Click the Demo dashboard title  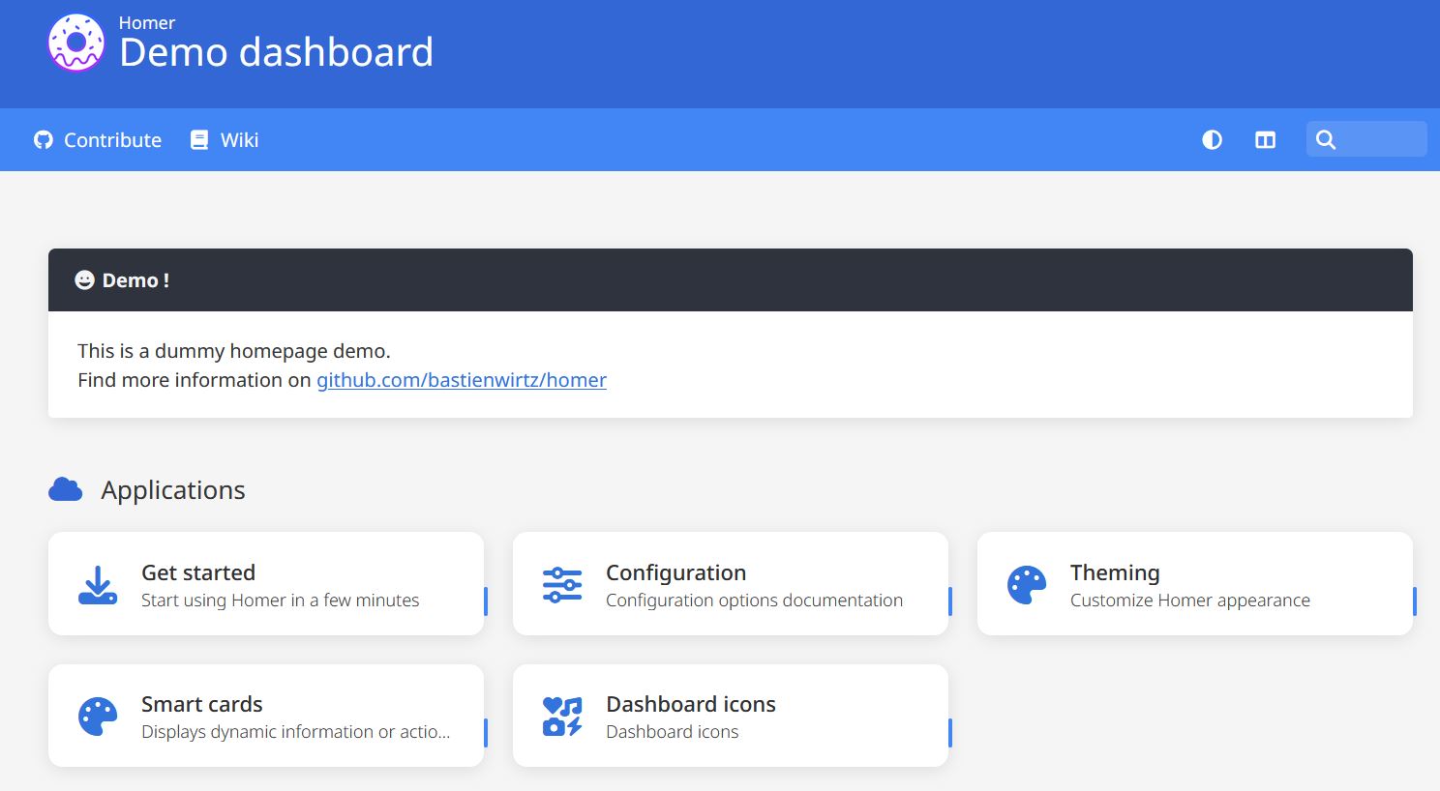pyautogui.click(x=276, y=52)
